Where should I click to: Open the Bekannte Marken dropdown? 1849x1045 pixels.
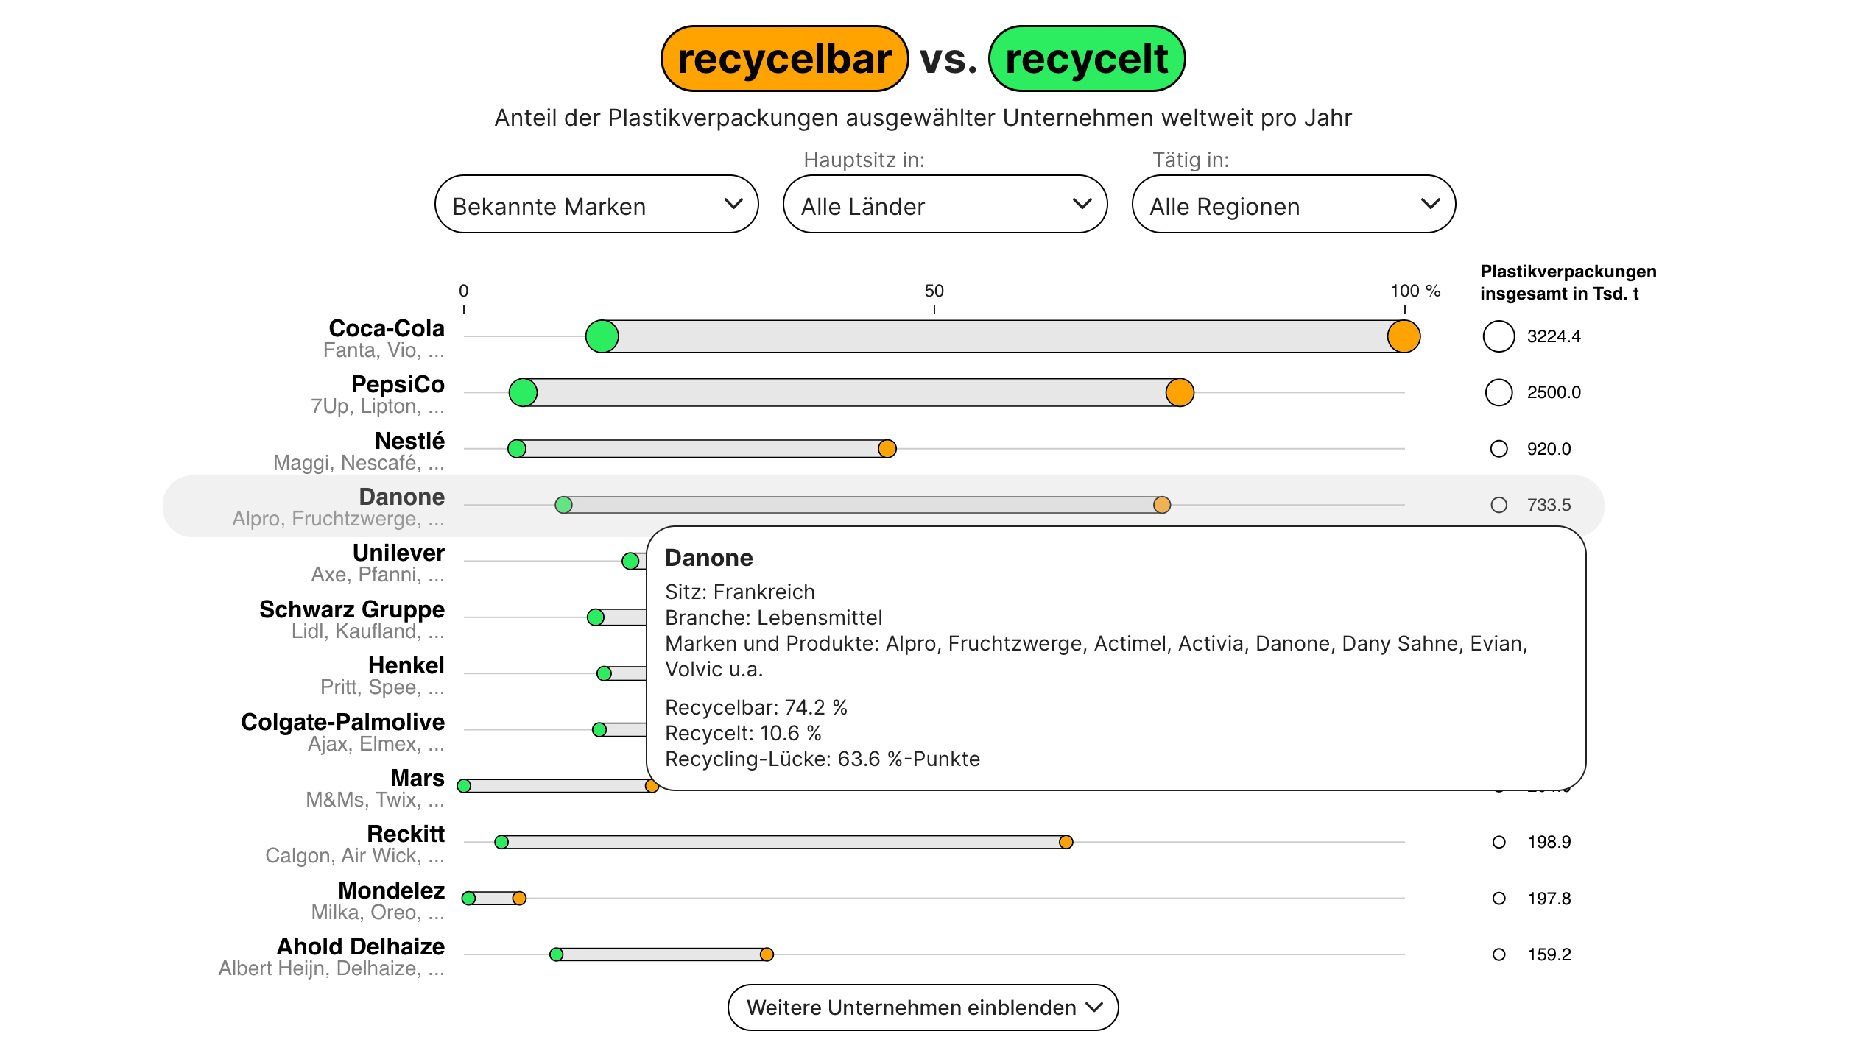(x=596, y=205)
